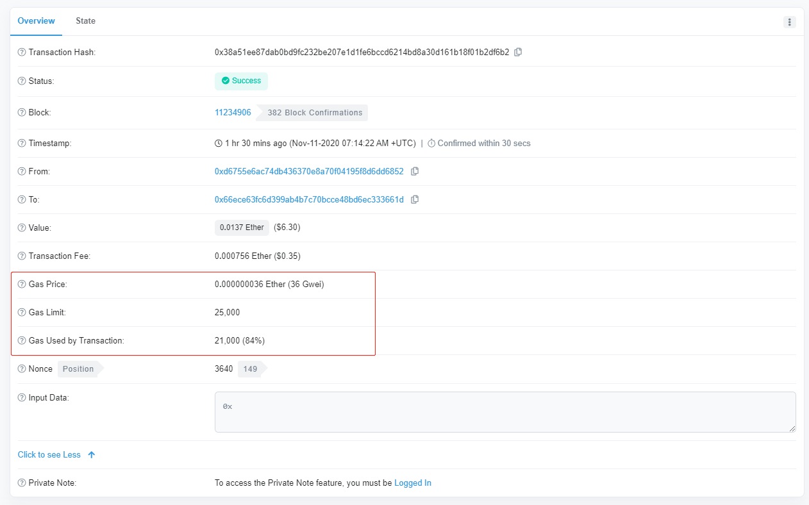Click the Position label next to Nonce
Viewport: 809px width, 505px height.
[78, 369]
